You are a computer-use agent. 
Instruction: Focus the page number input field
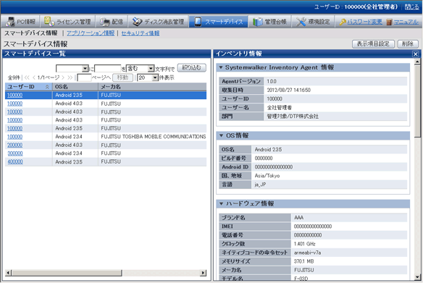point(84,78)
